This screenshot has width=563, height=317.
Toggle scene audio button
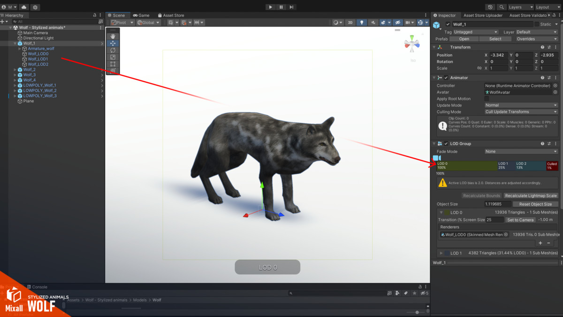(373, 23)
